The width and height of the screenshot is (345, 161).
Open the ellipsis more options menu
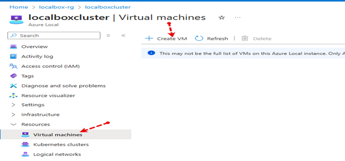(x=238, y=17)
